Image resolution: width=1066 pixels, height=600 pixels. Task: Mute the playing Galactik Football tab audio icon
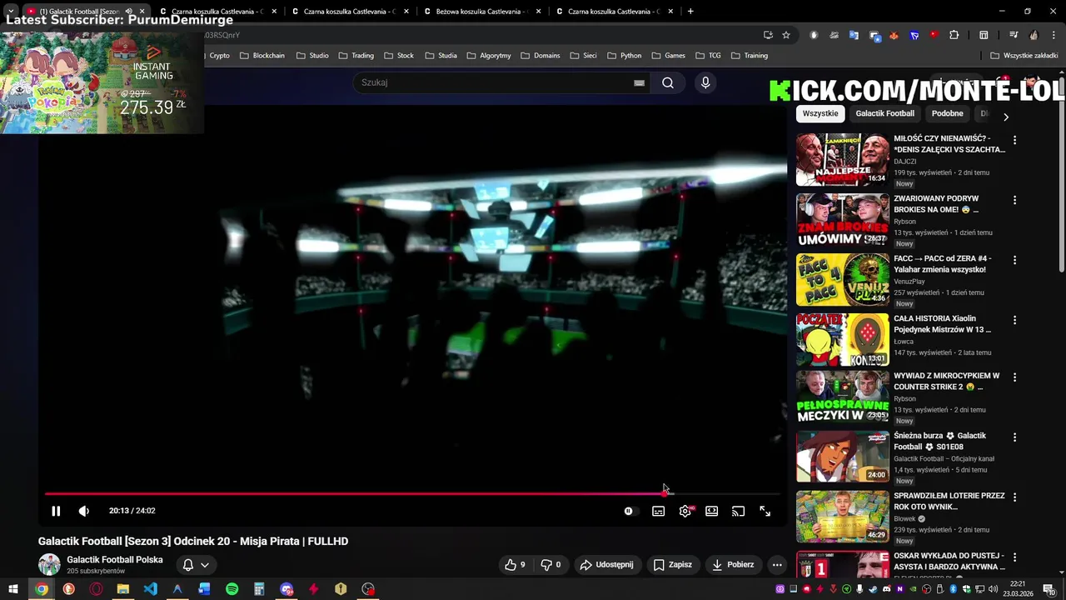click(128, 12)
